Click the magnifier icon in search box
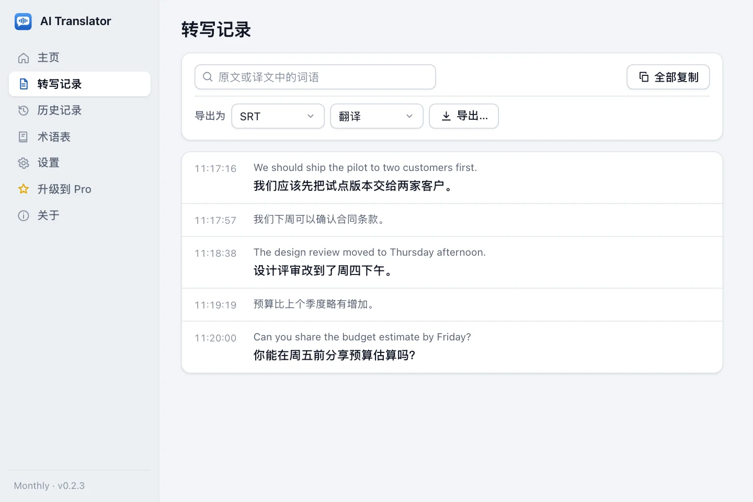 tap(208, 77)
